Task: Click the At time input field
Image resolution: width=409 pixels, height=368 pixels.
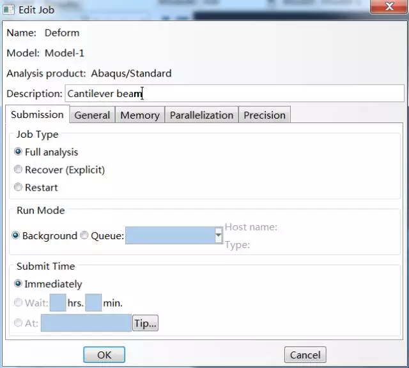Action: click(86, 323)
